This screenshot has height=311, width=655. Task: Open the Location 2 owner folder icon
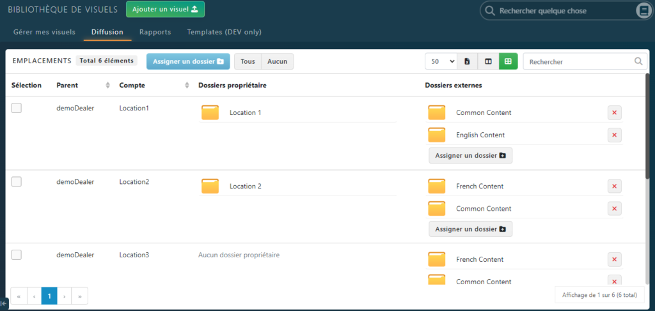210,186
